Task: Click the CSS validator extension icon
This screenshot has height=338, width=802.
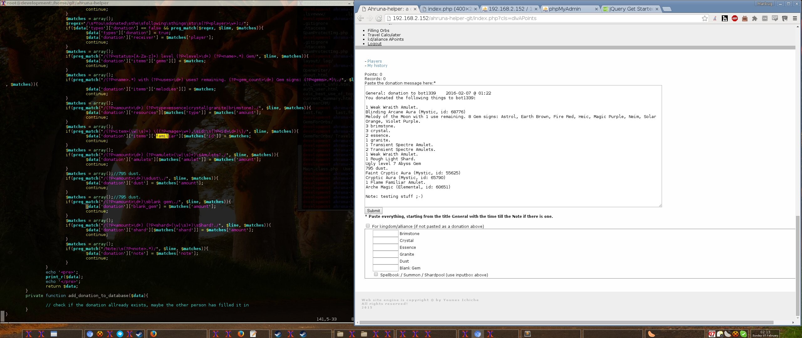Action: pos(775,18)
